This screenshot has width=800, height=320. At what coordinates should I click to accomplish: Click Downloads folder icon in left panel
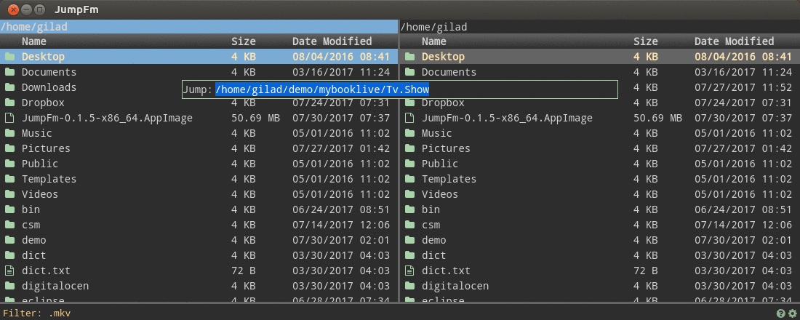click(9, 87)
